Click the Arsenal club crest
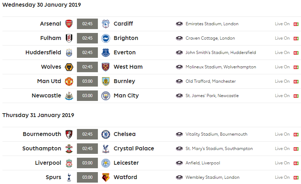301x184 pixels. [69, 24]
